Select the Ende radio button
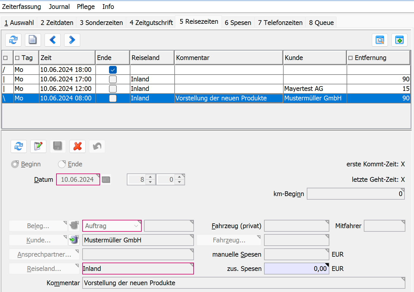414x292 pixels. tap(62, 164)
